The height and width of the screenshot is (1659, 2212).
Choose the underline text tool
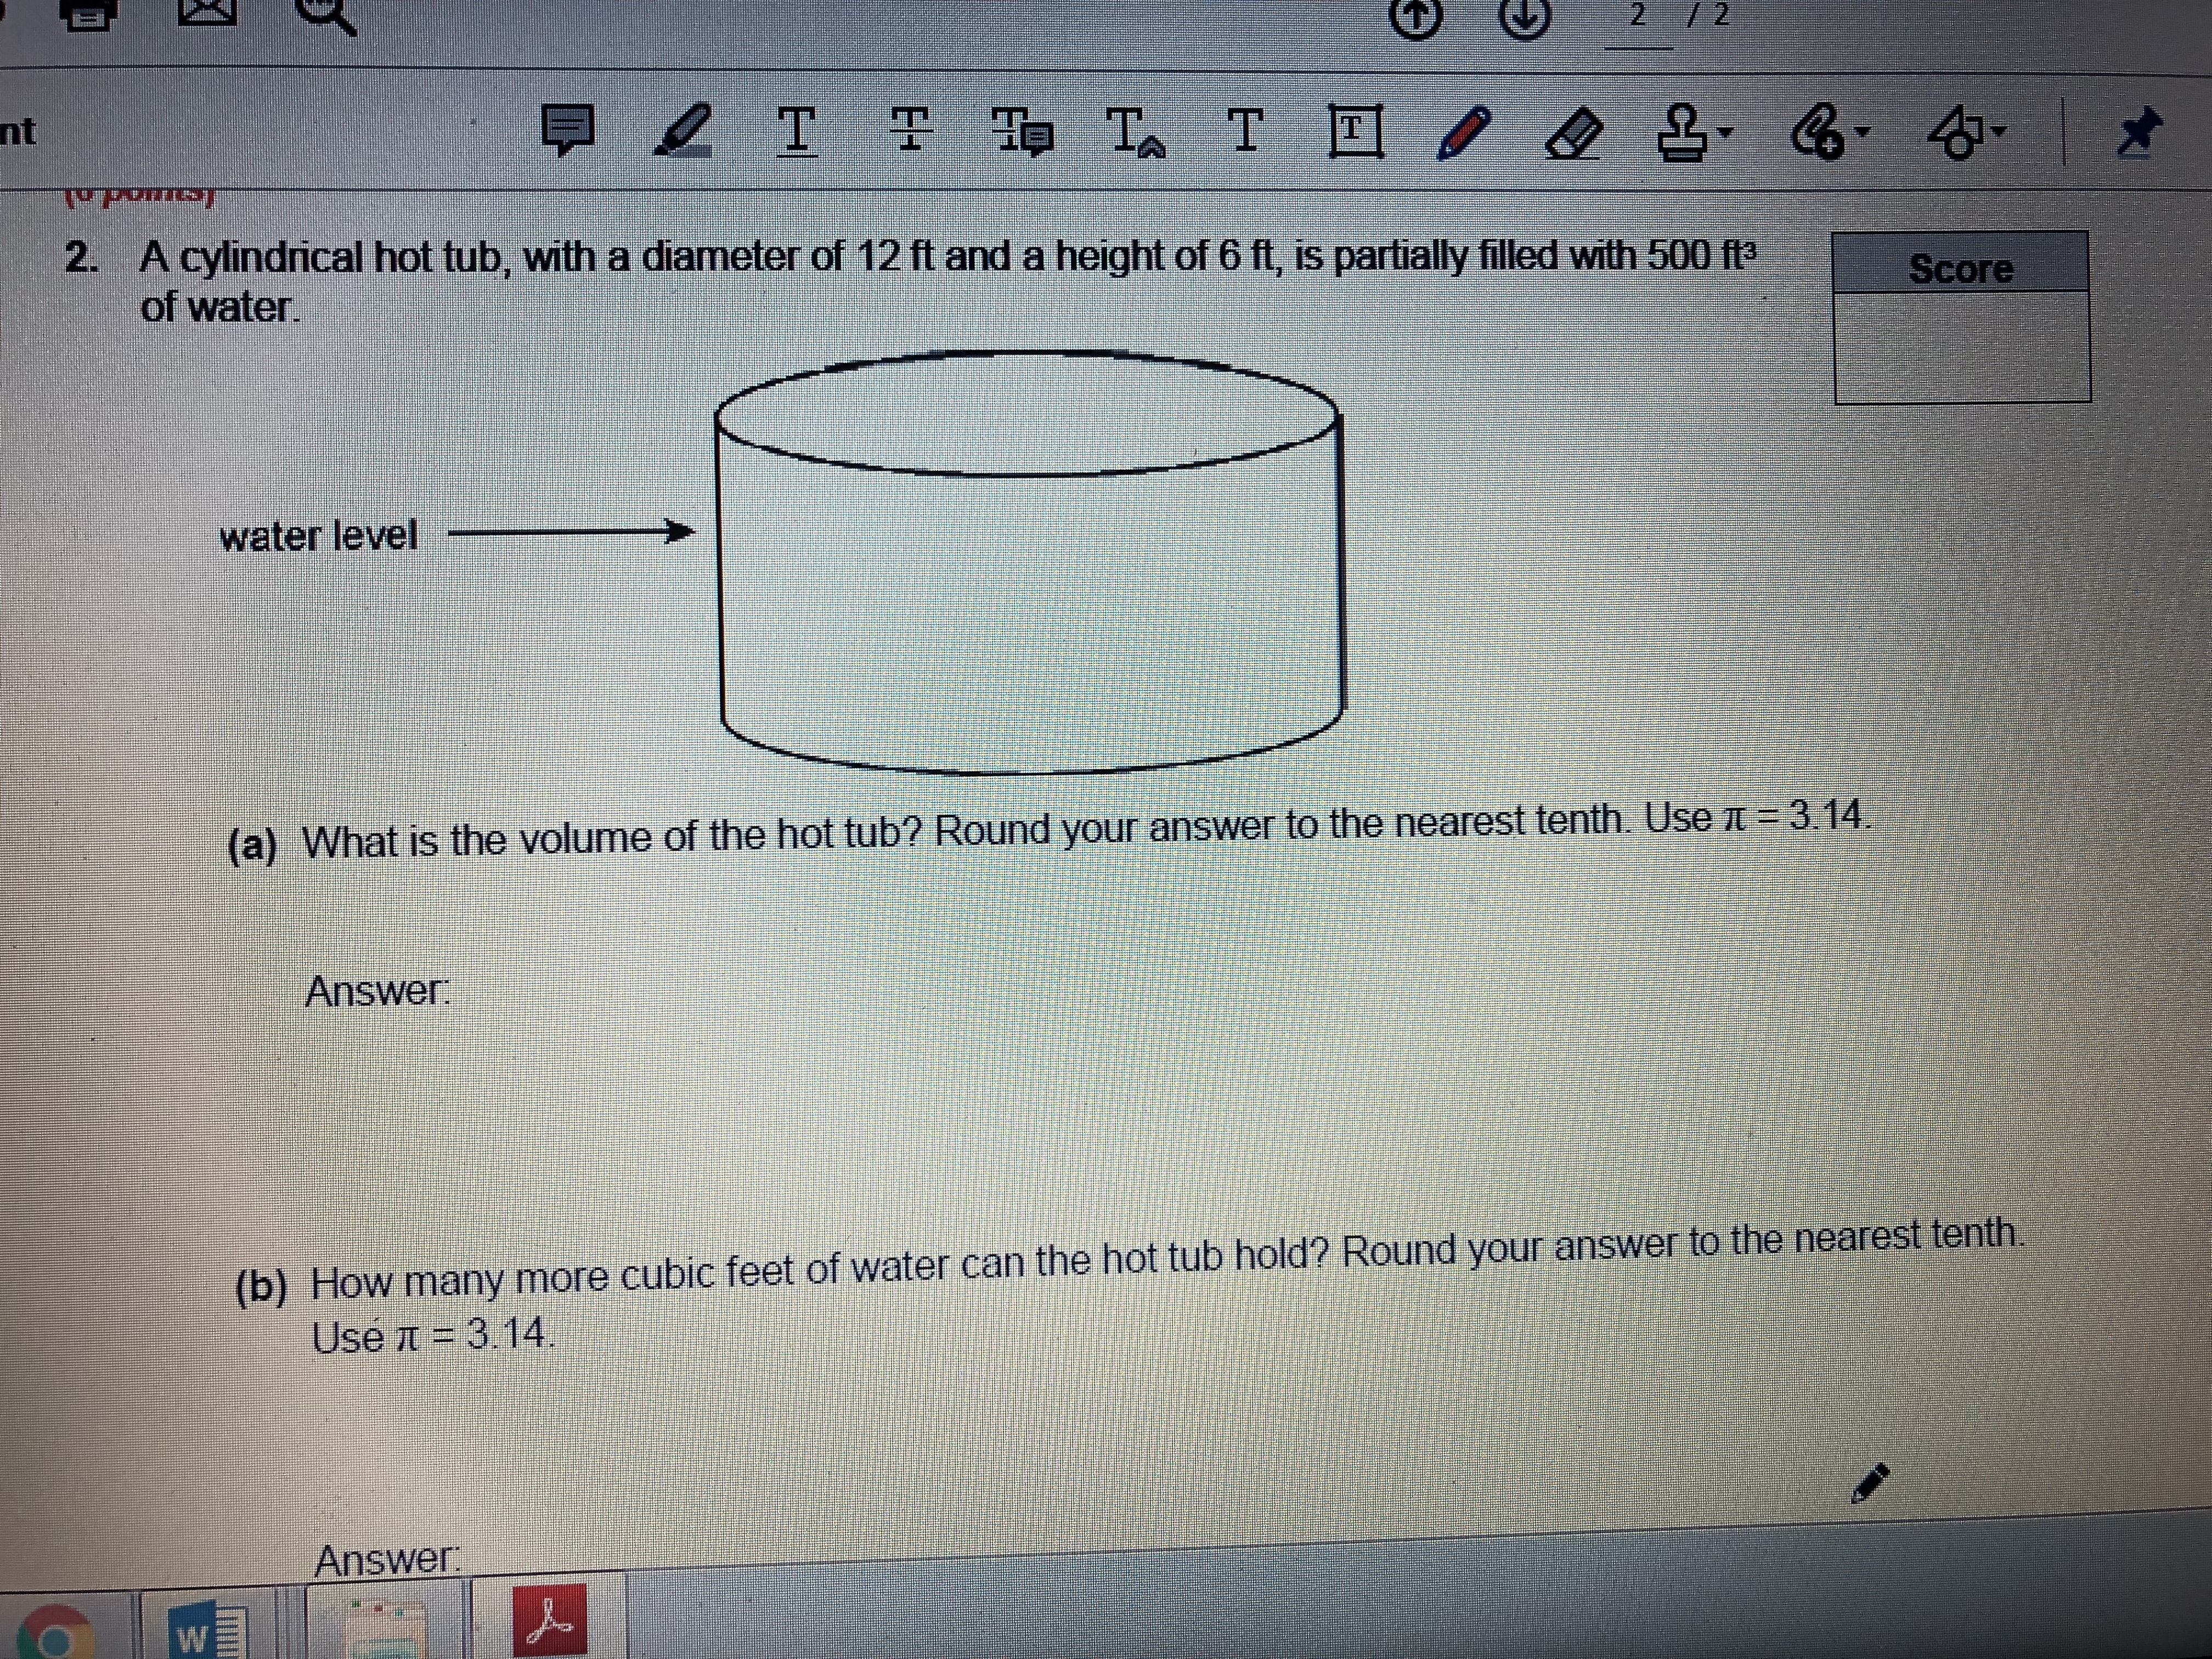pyautogui.click(x=797, y=131)
